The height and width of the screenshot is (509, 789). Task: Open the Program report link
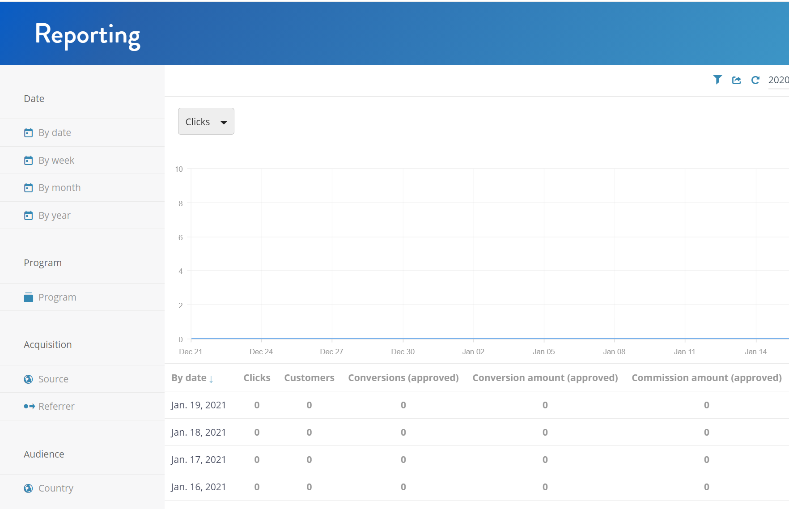[x=57, y=297]
